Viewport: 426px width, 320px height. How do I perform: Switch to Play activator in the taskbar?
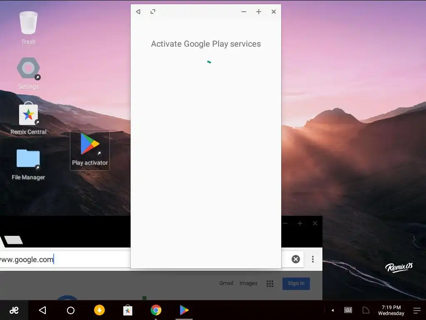coord(184,310)
